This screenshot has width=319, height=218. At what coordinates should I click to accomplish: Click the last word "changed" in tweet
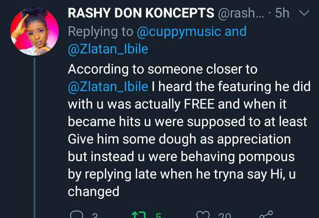click(x=94, y=192)
